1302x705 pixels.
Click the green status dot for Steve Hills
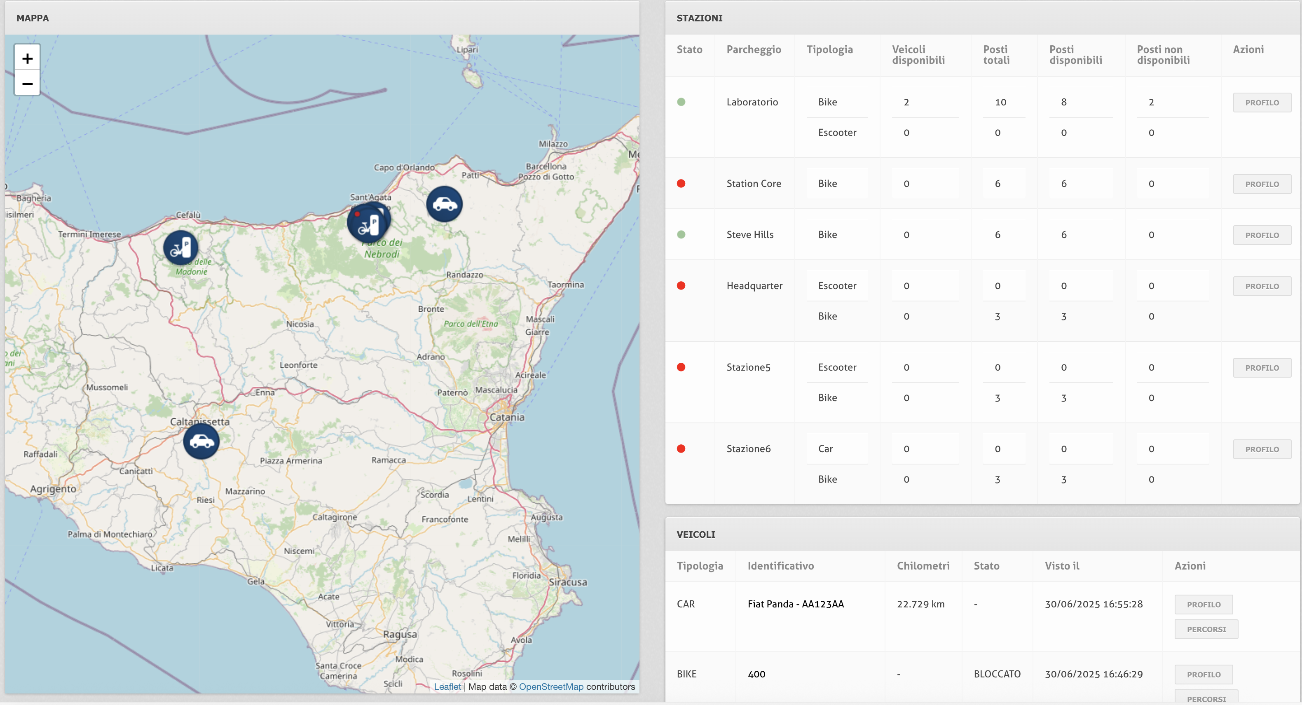click(681, 234)
